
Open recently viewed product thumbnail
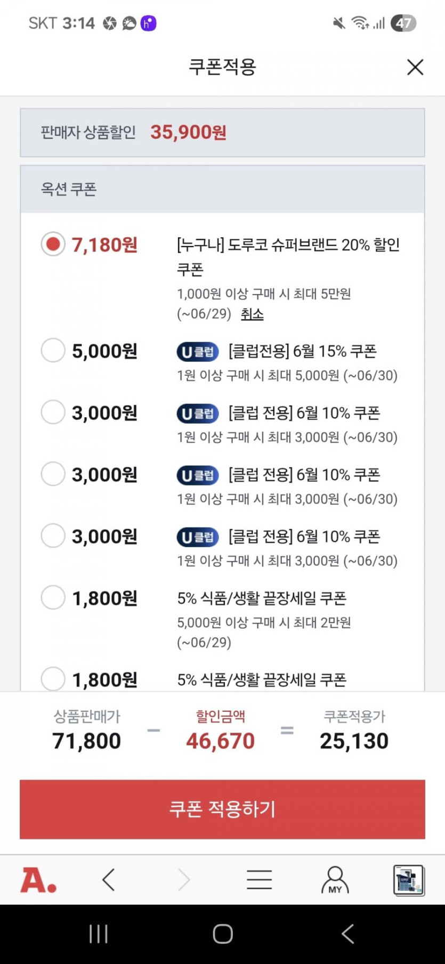tap(409, 880)
